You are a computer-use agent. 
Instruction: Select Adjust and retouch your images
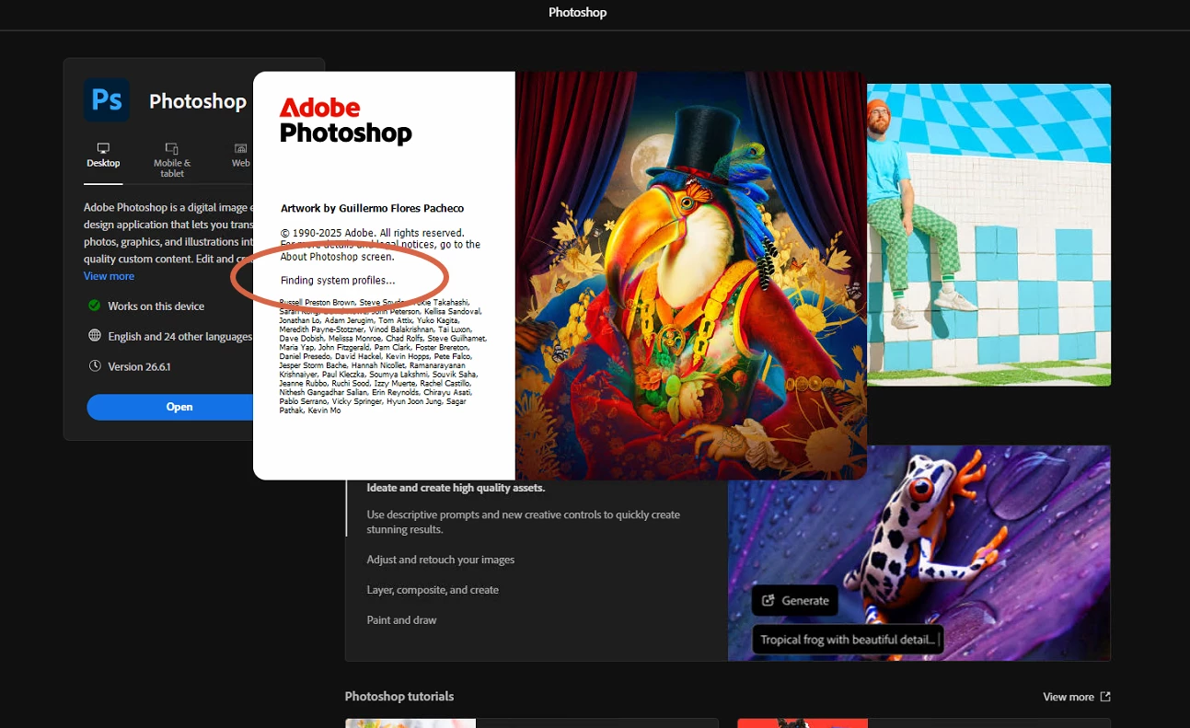[441, 560]
